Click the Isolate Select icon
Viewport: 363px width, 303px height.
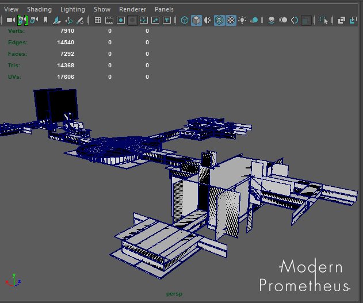pos(324,20)
